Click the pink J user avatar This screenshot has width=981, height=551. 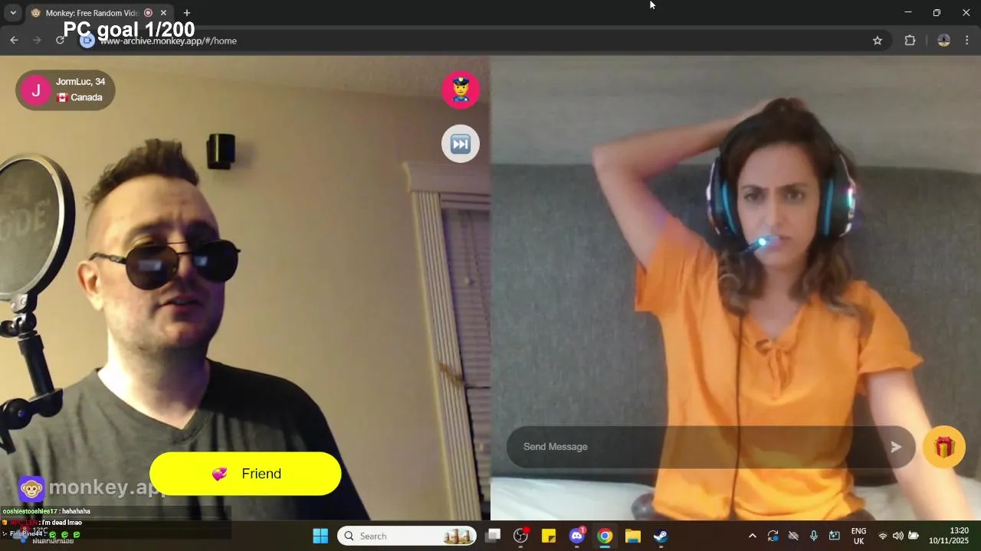35,90
